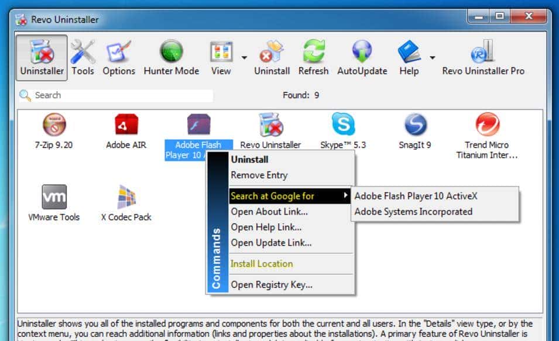Open the Help book icon
This screenshot has width=559, height=341.
pyautogui.click(x=409, y=51)
